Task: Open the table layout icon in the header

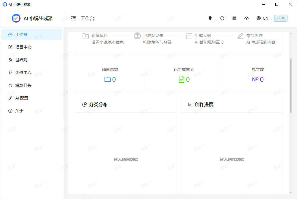Action: [234, 18]
